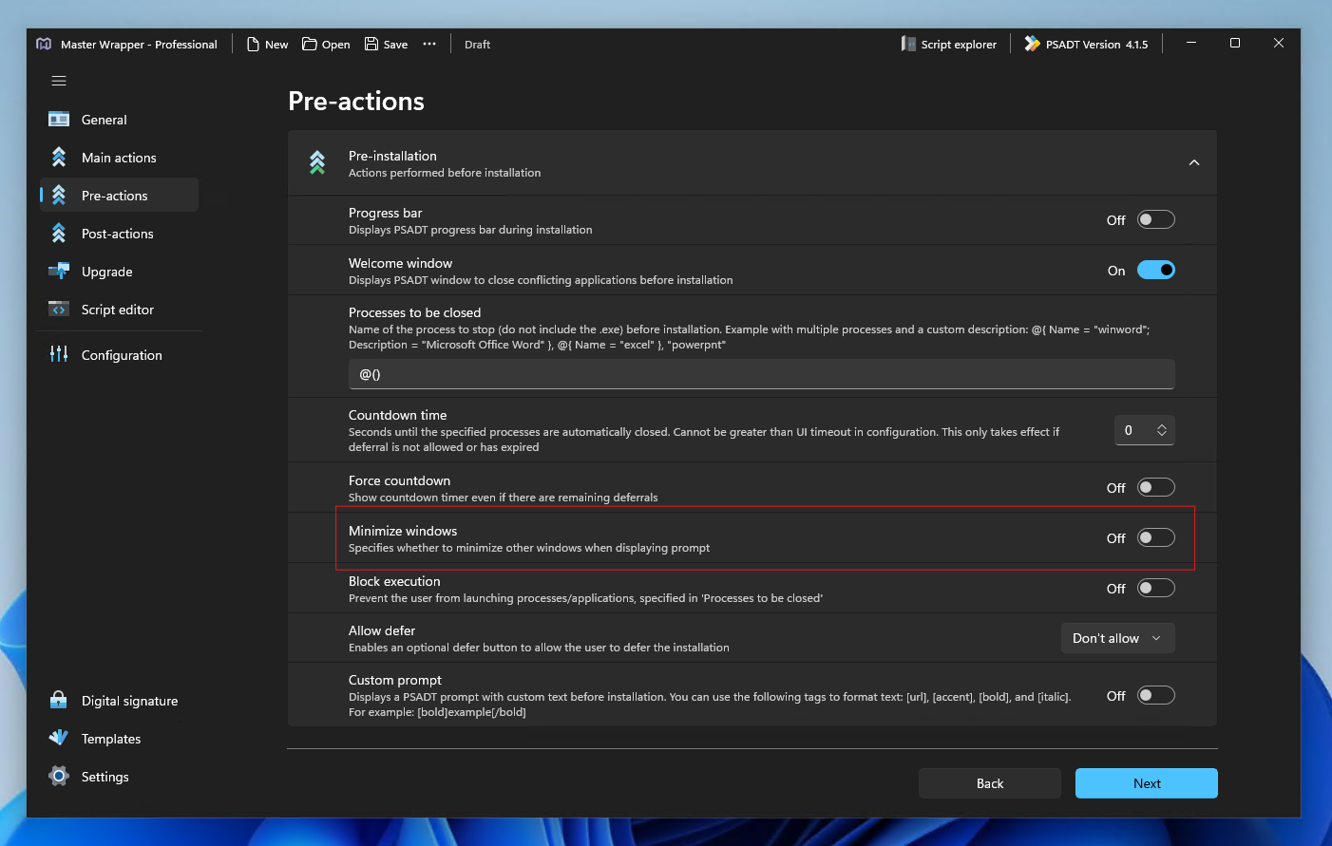
Task: Click the Welcome window setting label
Action: 400,263
